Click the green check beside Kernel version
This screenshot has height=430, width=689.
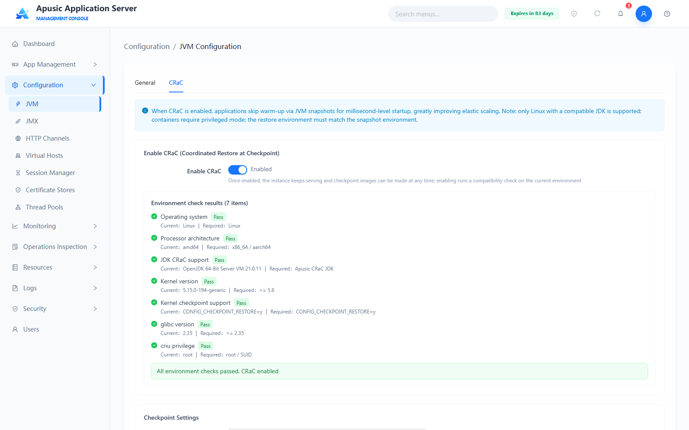[154, 281]
